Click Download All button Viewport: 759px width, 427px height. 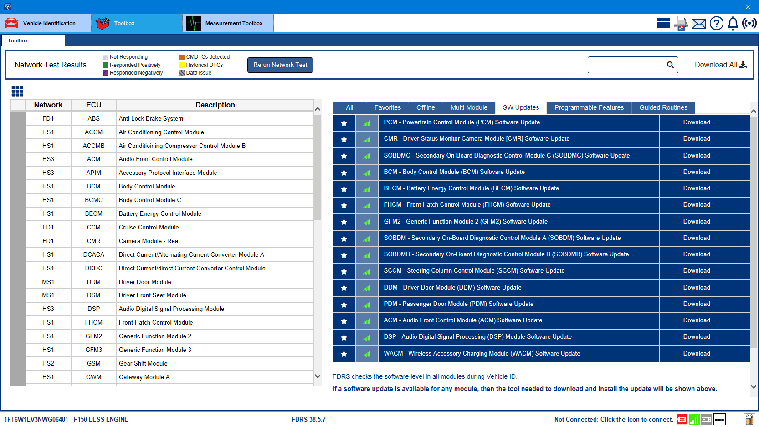click(720, 65)
